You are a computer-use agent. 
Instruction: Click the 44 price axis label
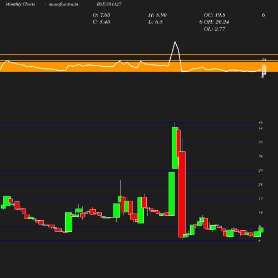pos(261,128)
